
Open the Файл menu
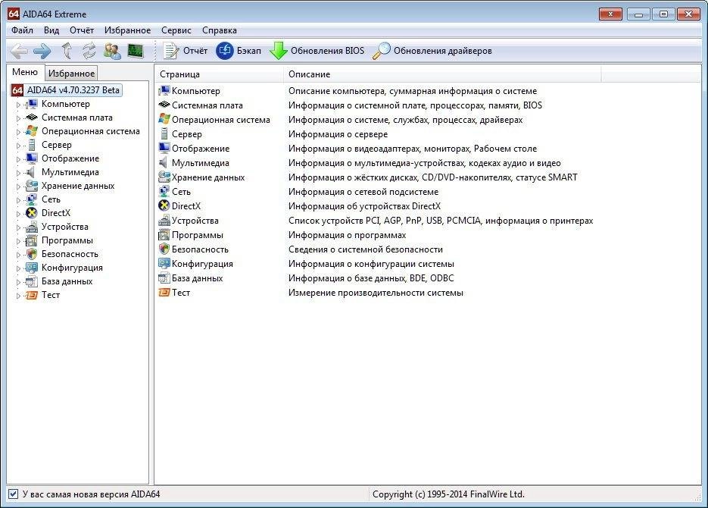pyautogui.click(x=22, y=30)
